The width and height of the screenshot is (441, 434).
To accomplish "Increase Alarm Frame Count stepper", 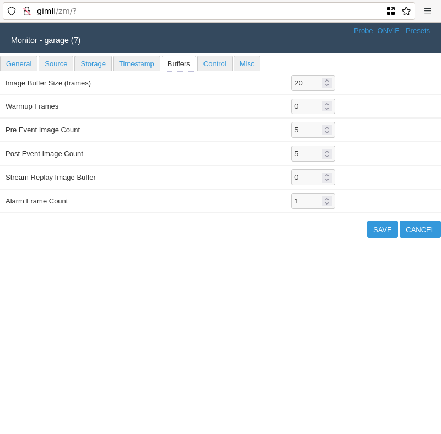I will click(327, 199).
